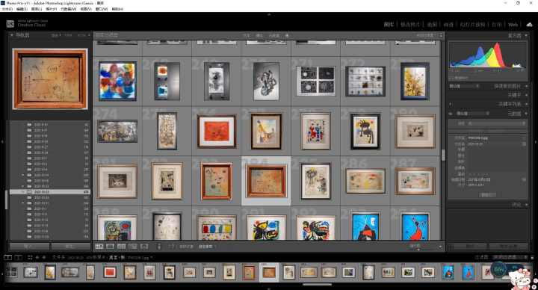Viewport: 538px width, 290px height.
Task: Collapse the 导航器 navigator panel
Action: click(x=12, y=35)
